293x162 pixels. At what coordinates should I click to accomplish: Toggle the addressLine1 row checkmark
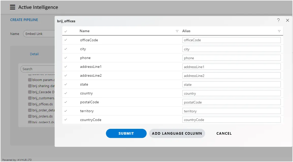(66, 67)
